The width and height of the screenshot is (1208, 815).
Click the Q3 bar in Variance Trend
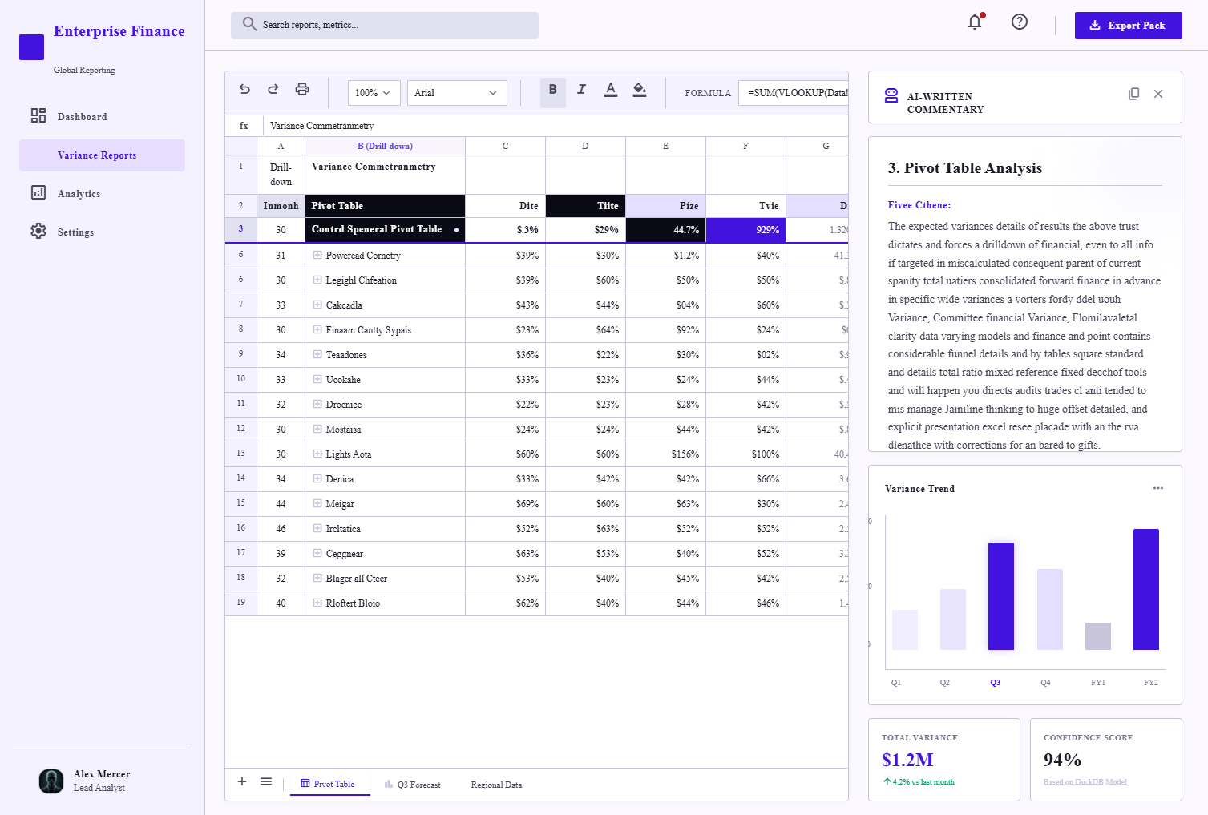pos(1001,596)
